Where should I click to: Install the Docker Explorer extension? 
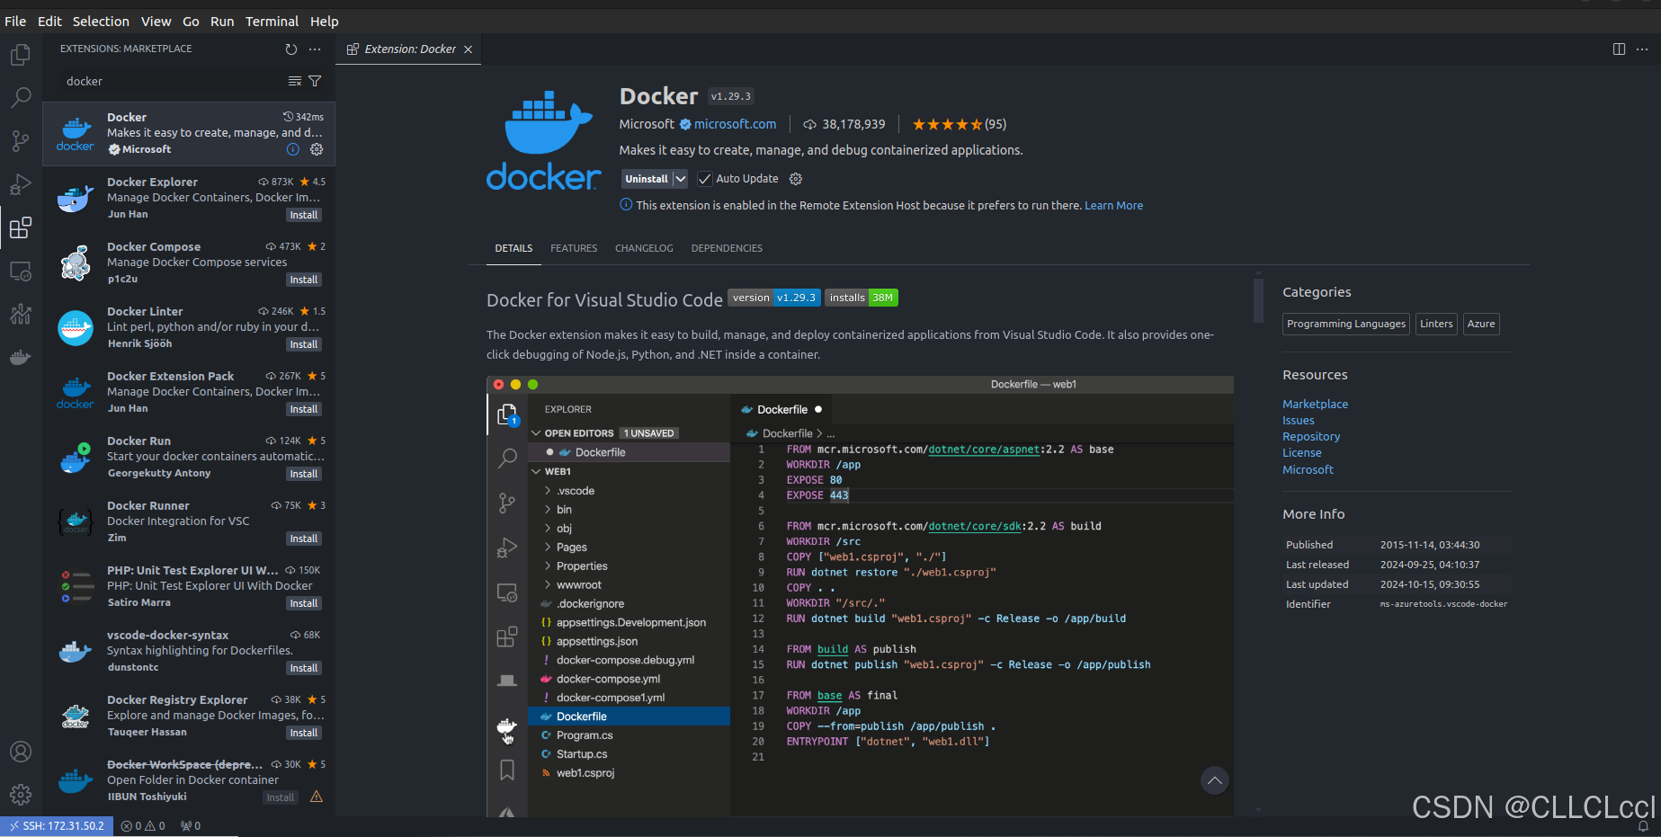tap(304, 215)
